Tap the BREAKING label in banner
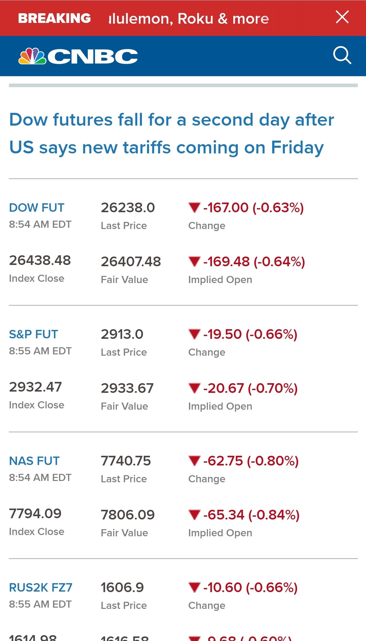Screen dimensions: 366x641 tap(54, 18)
